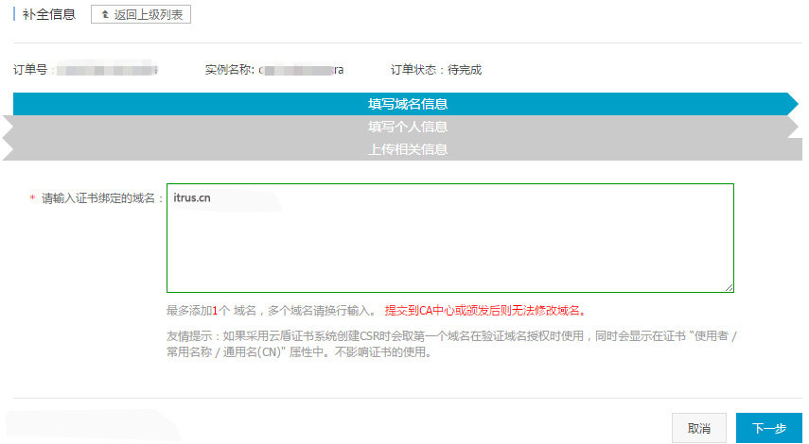This screenshot has height=444, width=809.
Task: Click the 最多添加1个域名 helper text
Action: tap(270, 310)
